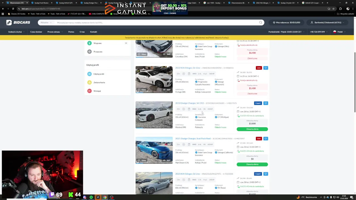Open 360° view on 2021 Dodge Charger
Viewport: 356px width, 200px height.
point(167,160)
